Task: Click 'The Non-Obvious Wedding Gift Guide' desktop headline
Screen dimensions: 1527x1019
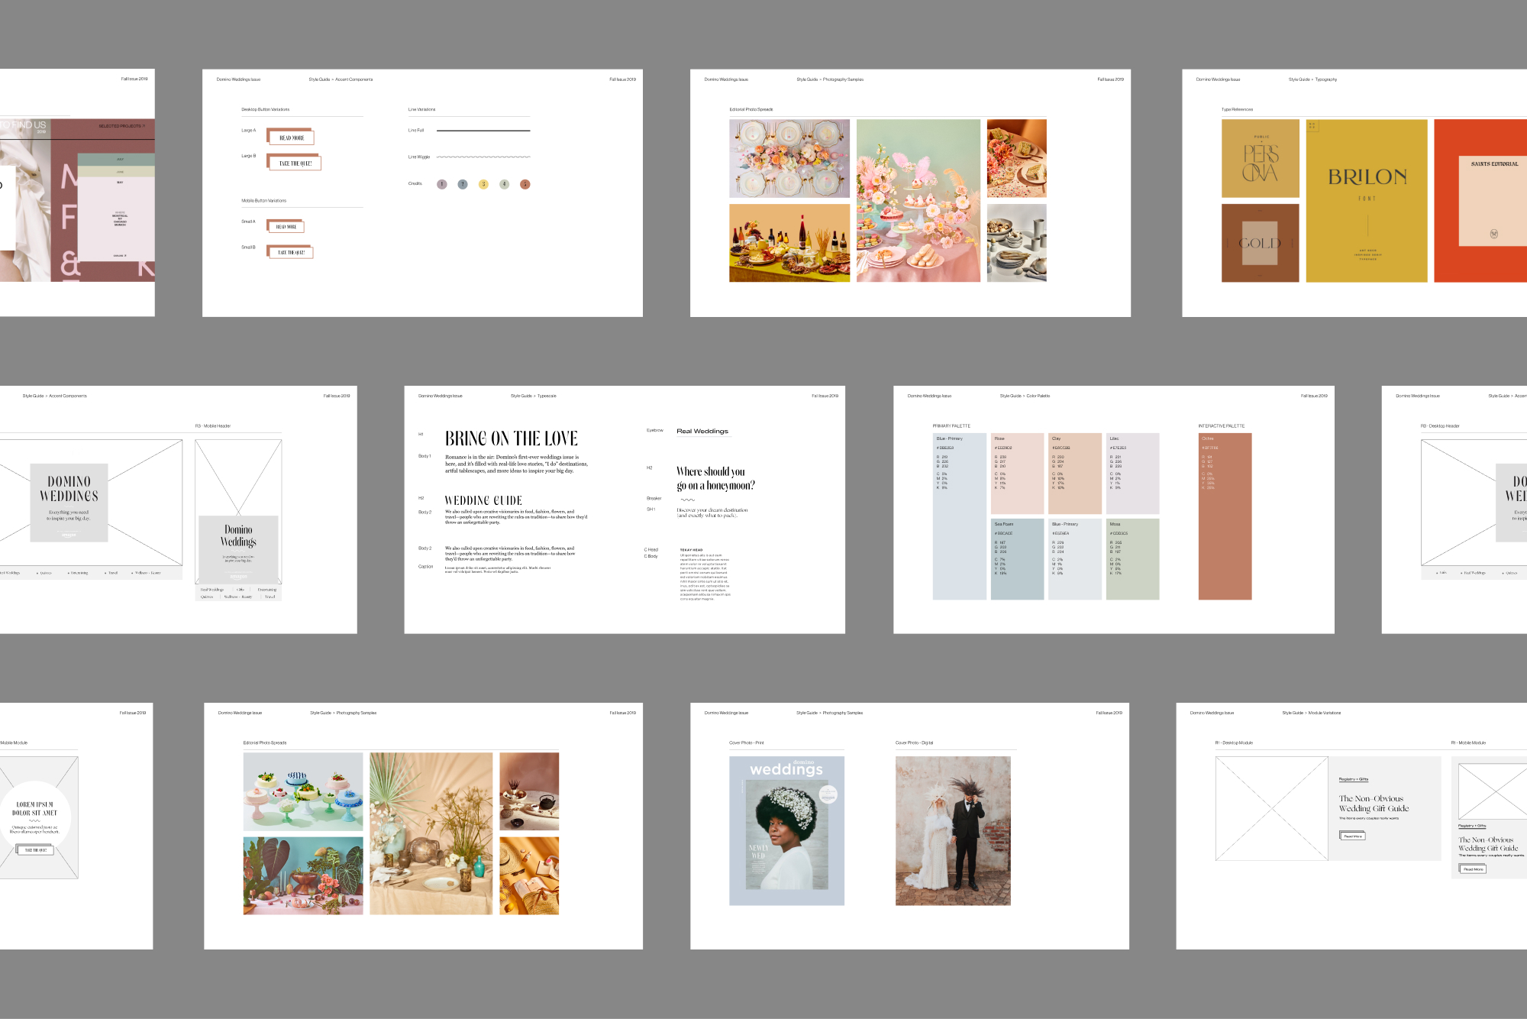Action: 1374,804
